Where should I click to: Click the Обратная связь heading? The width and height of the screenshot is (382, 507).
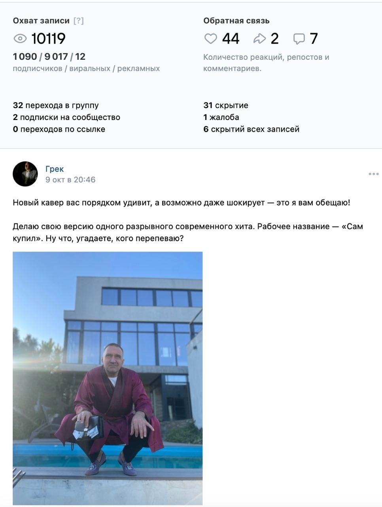click(236, 21)
